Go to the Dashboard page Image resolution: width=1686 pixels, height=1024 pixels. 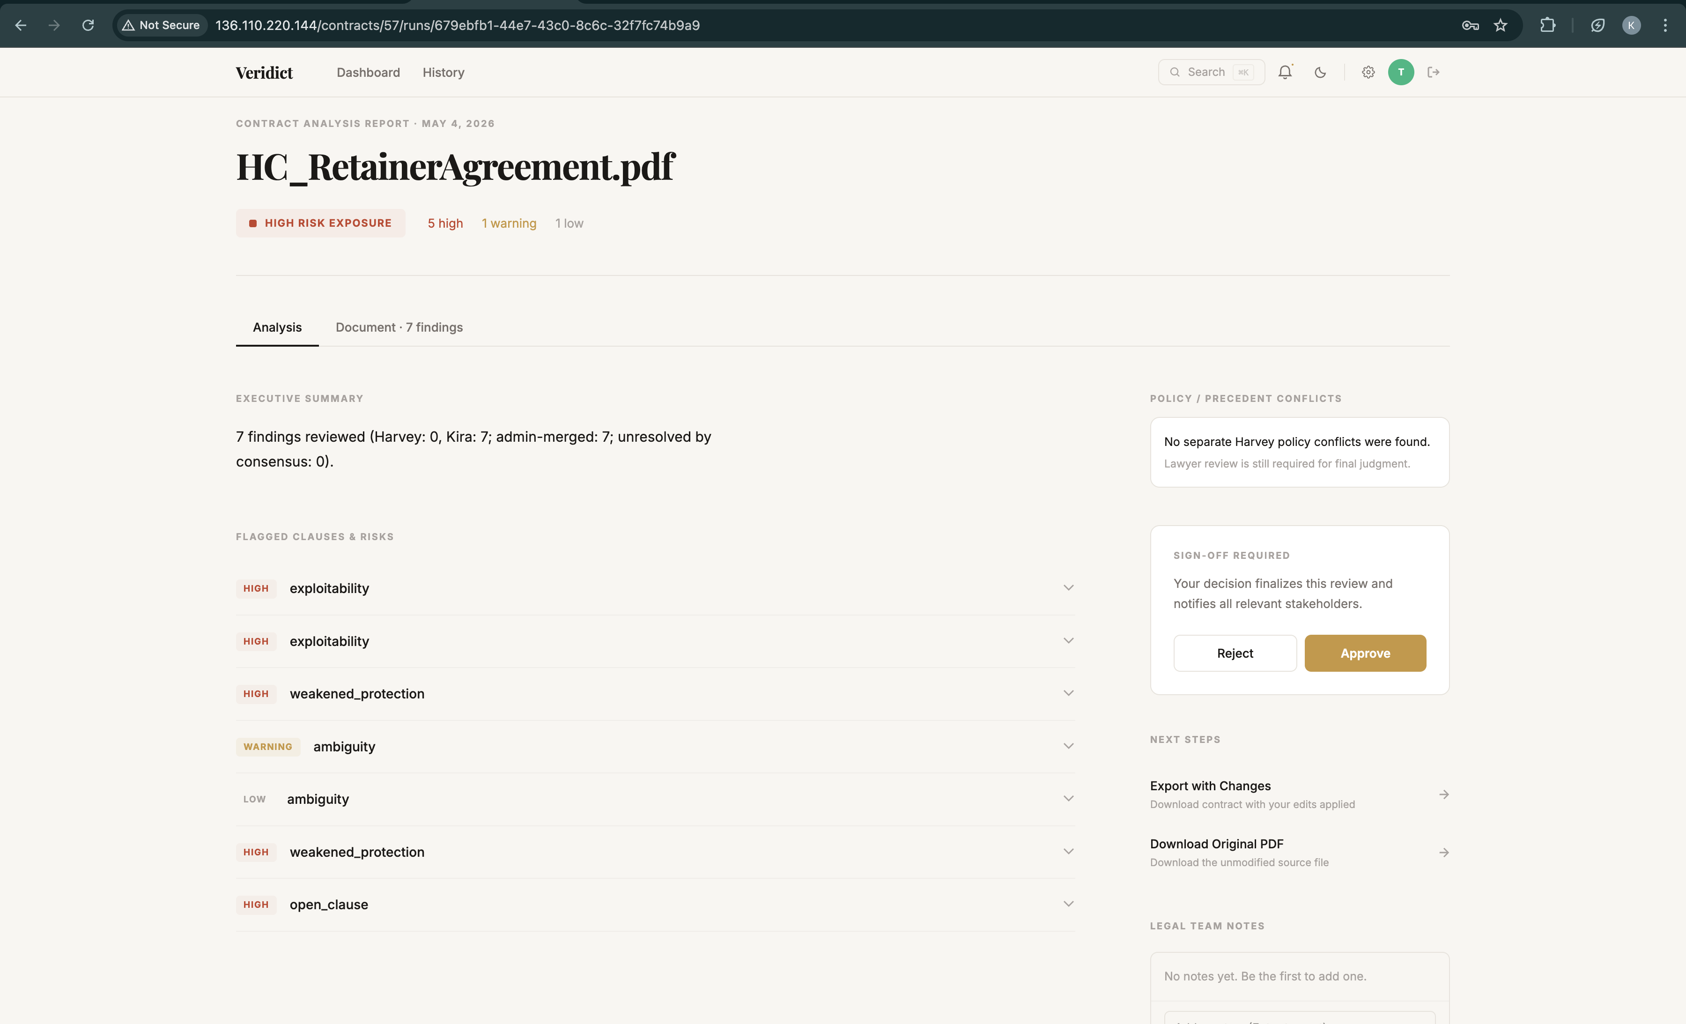[x=368, y=73]
